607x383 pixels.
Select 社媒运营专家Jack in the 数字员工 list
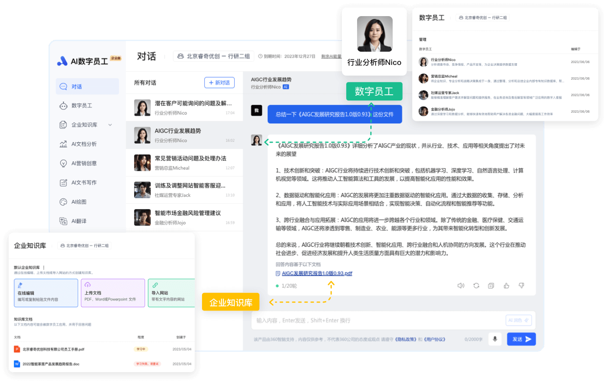[x=505, y=95]
